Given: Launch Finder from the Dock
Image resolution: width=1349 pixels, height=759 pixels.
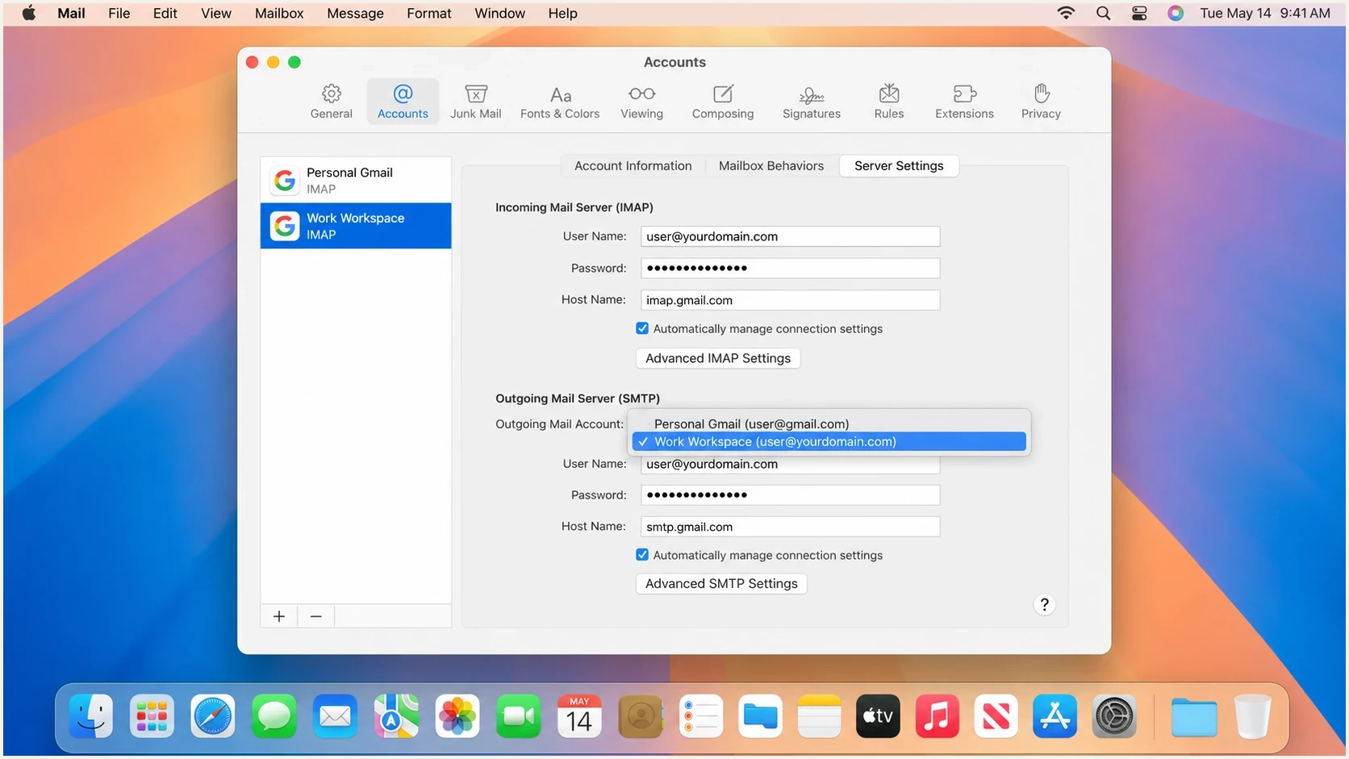Looking at the screenshot, I should (x=91, y=716).
